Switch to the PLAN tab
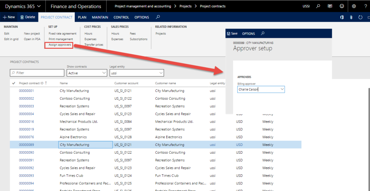 click(82, 17)
